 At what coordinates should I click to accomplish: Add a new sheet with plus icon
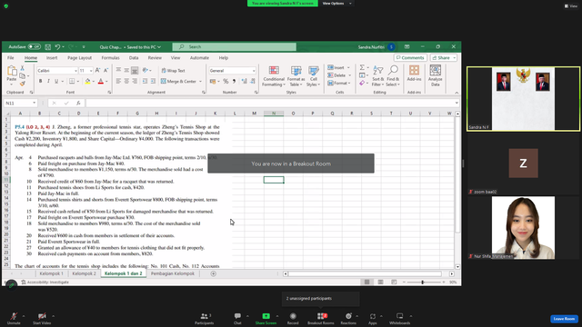tap(214, 273)
